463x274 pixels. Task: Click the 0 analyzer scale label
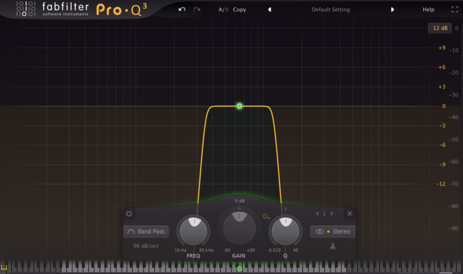(456, 28)
